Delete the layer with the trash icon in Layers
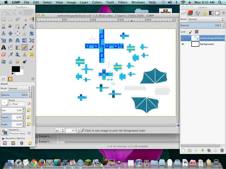The height and width of the screenshot is (169, 226). [x=222, y=150]
